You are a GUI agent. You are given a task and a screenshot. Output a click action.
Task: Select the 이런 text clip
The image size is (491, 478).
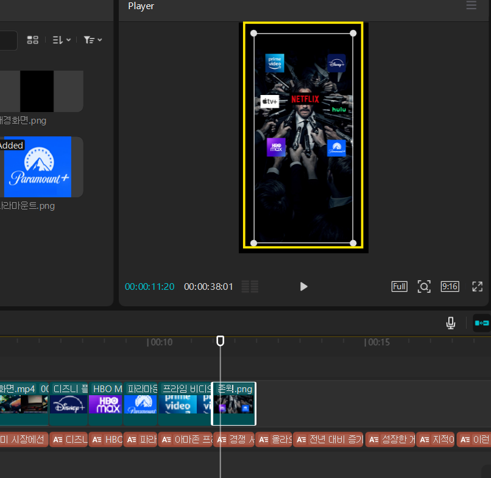pyautogui.click(x=474, y=440)
